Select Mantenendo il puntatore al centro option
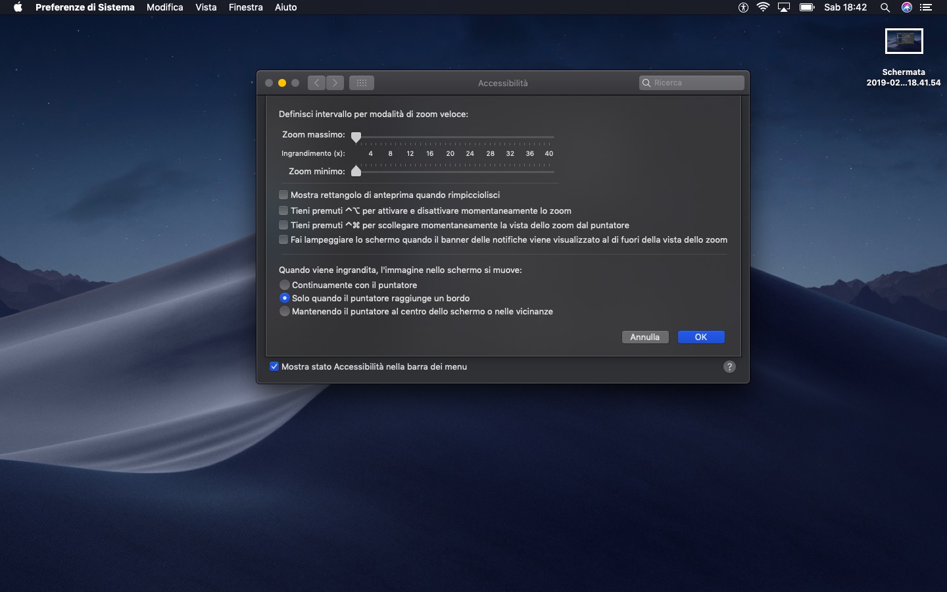Image resolution: width=947 pixels, height=592 pixels. pyautogui.click(x=285, y=311)
